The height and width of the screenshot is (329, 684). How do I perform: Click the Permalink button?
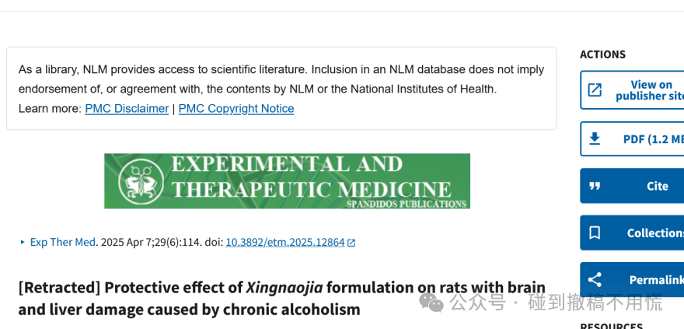(632, 280)
